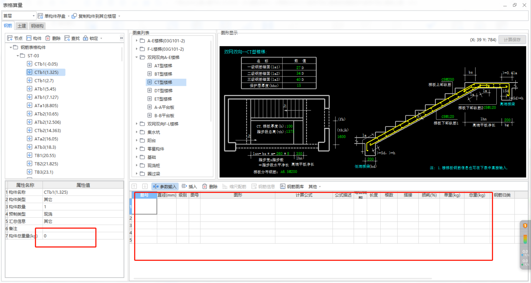Edit the 梯板厚度(h) value 100

tap(290, 126)
